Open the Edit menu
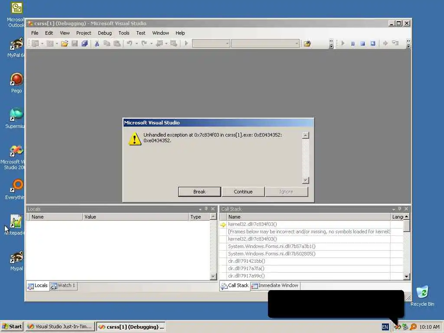 tap(49, 33)
